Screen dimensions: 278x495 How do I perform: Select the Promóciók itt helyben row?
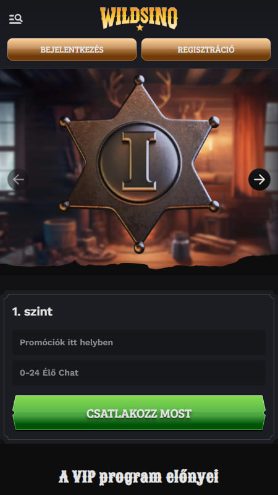click(x=139, y=343)
